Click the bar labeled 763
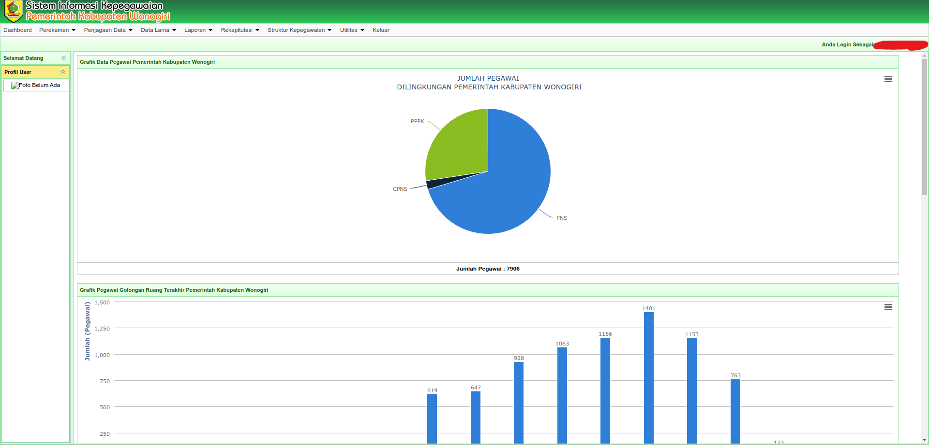Image resolution: width=929 pixels, height=445 pixels. coord(735,411)
